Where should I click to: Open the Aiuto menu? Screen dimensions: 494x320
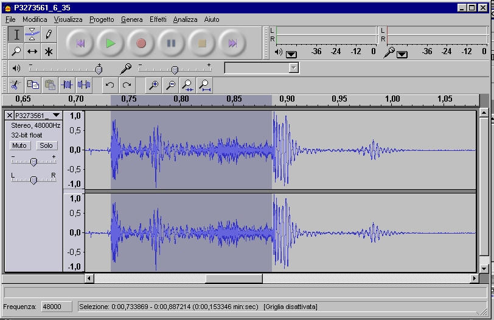point(211,19)
